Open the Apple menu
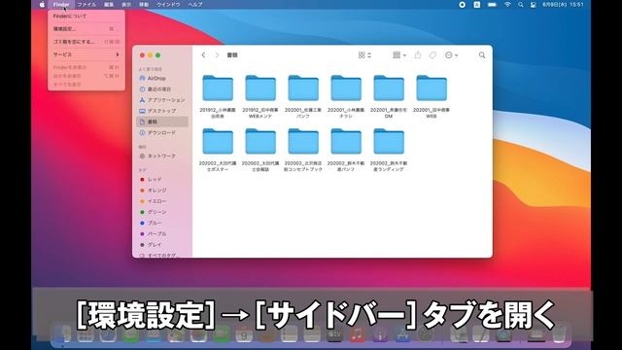This screenshot has height=350, width=622. (43, 4)
